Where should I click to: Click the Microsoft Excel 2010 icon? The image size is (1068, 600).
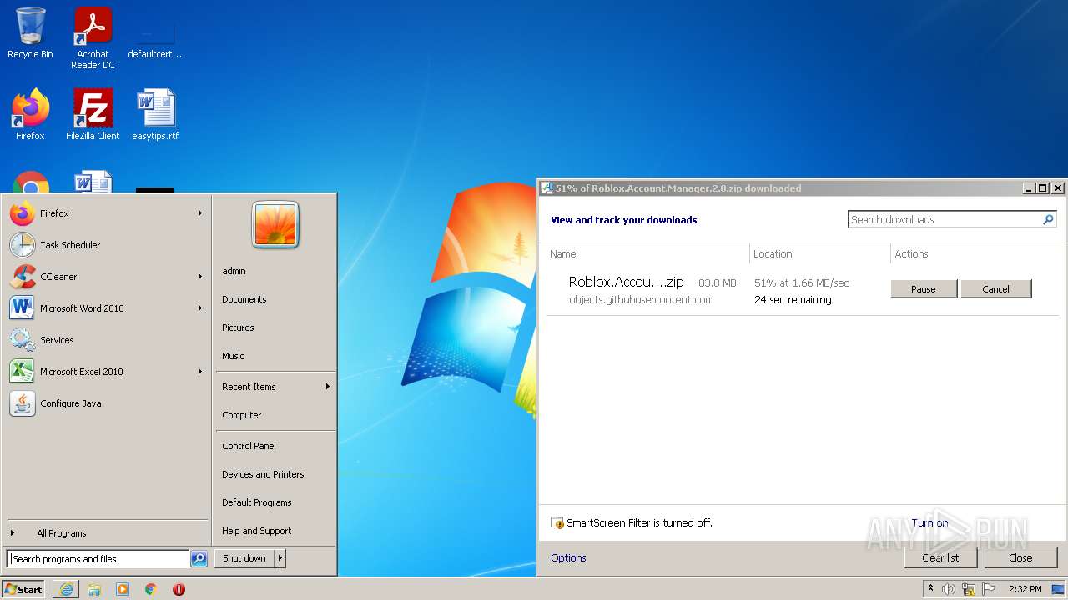(23, 372)
